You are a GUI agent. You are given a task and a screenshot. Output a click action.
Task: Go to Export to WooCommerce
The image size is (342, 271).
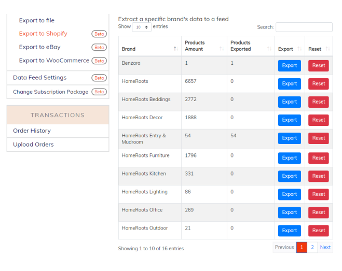[54, 61]
